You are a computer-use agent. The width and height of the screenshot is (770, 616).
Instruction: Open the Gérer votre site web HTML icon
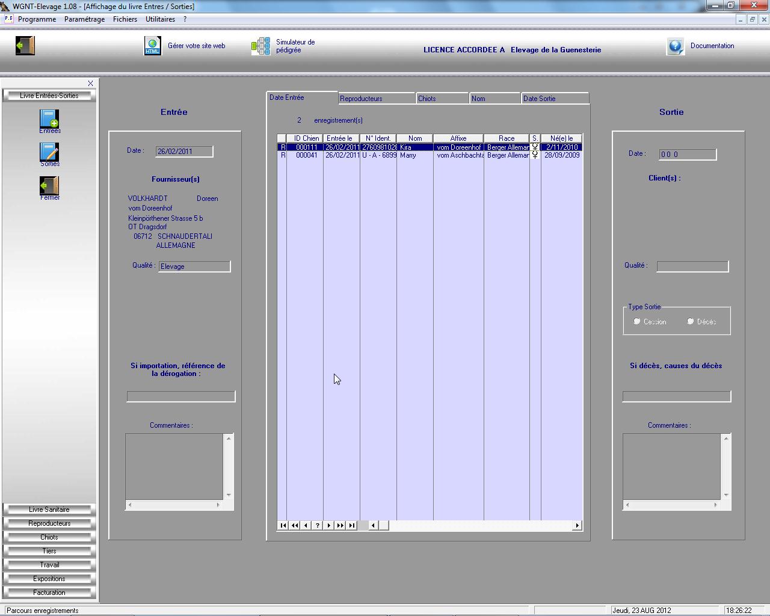point(152,46)
